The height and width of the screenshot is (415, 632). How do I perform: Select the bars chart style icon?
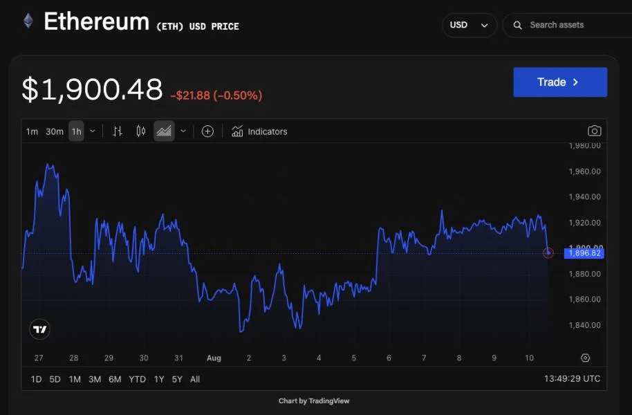118,131
